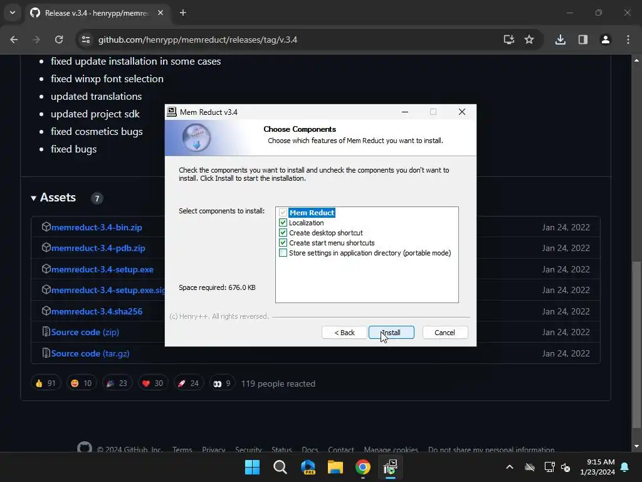642x482 pixels.
Task: Click the eyes reaction with 9
Action: pyautogui.click(x=222, y=383)
